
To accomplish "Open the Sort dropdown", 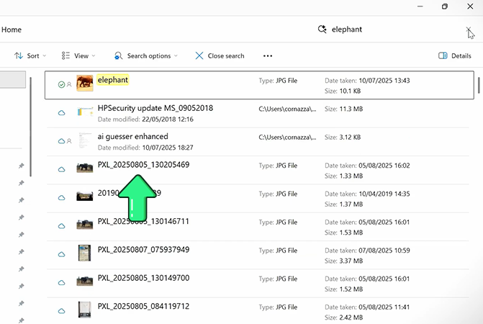I will [30, 55].
